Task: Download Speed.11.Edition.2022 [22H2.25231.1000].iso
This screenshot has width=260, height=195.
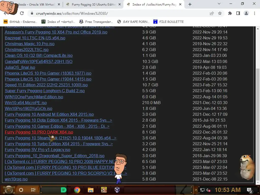Action: tap(46, 85)
